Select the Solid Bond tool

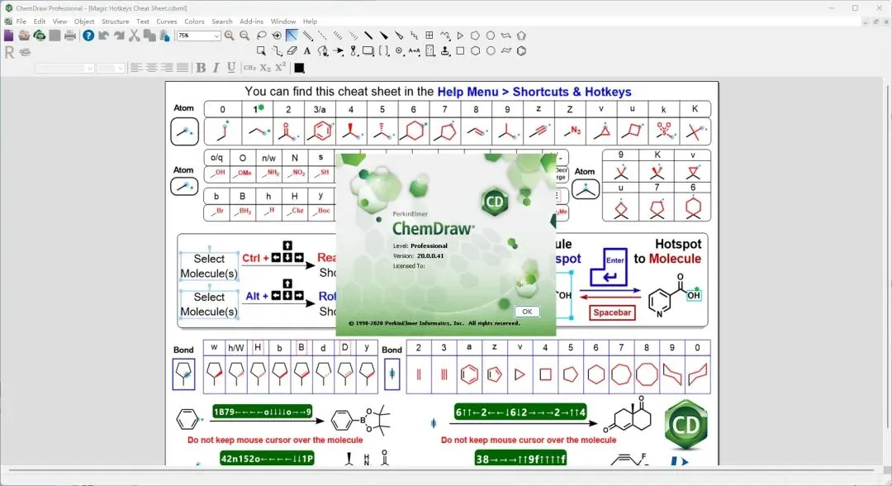[x=292, y=36]
